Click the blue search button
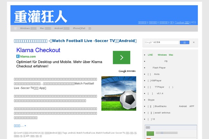The width and height of the screenshot is (209, 139). [185, 42]
